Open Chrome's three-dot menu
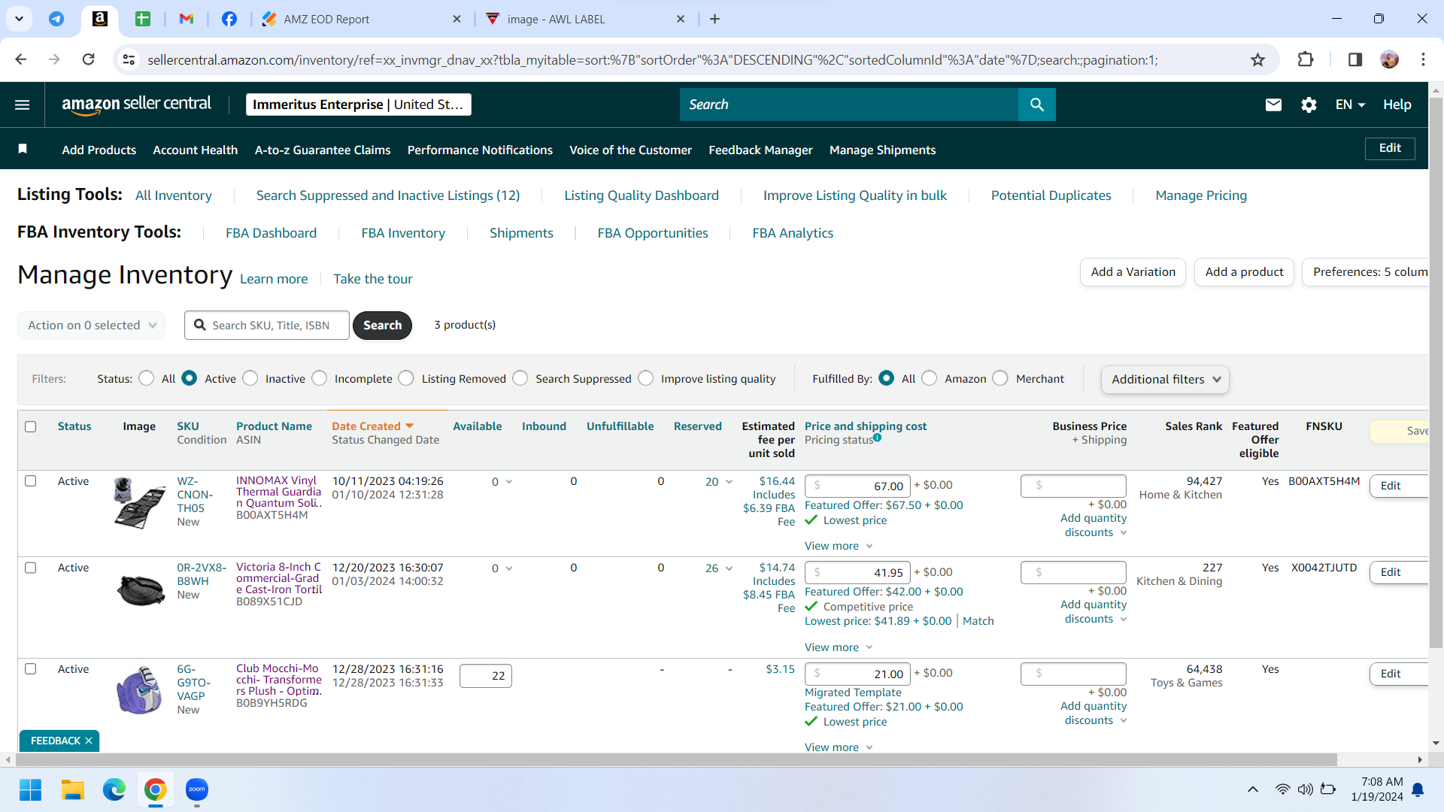The height and width of the screenshot is (812, 1444). [x=1423, y=59]
